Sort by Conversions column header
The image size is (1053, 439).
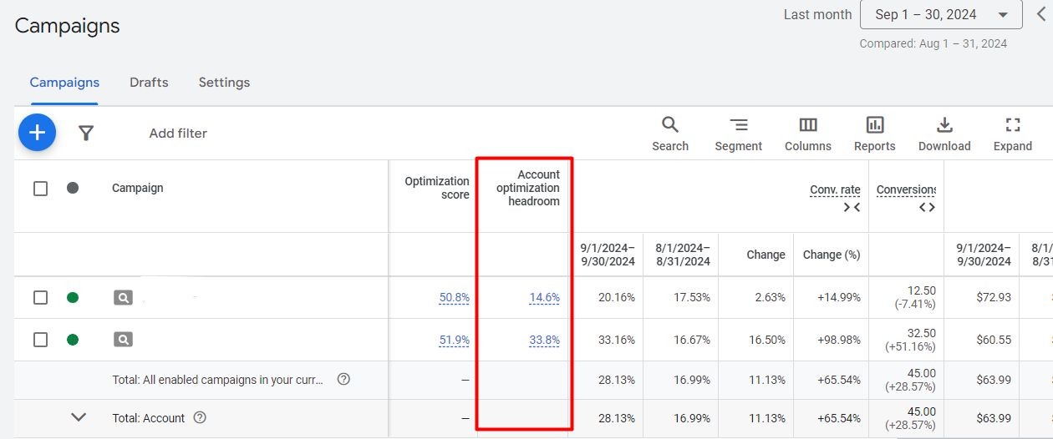(906, 190)
